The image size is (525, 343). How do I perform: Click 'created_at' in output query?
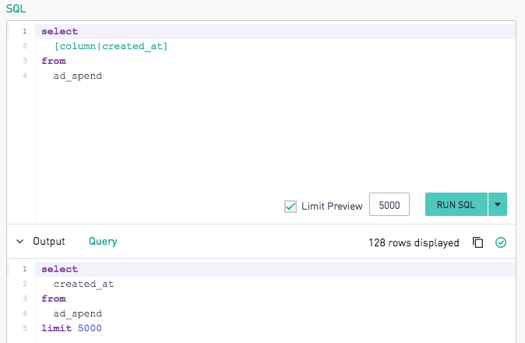tap(83, 284)
